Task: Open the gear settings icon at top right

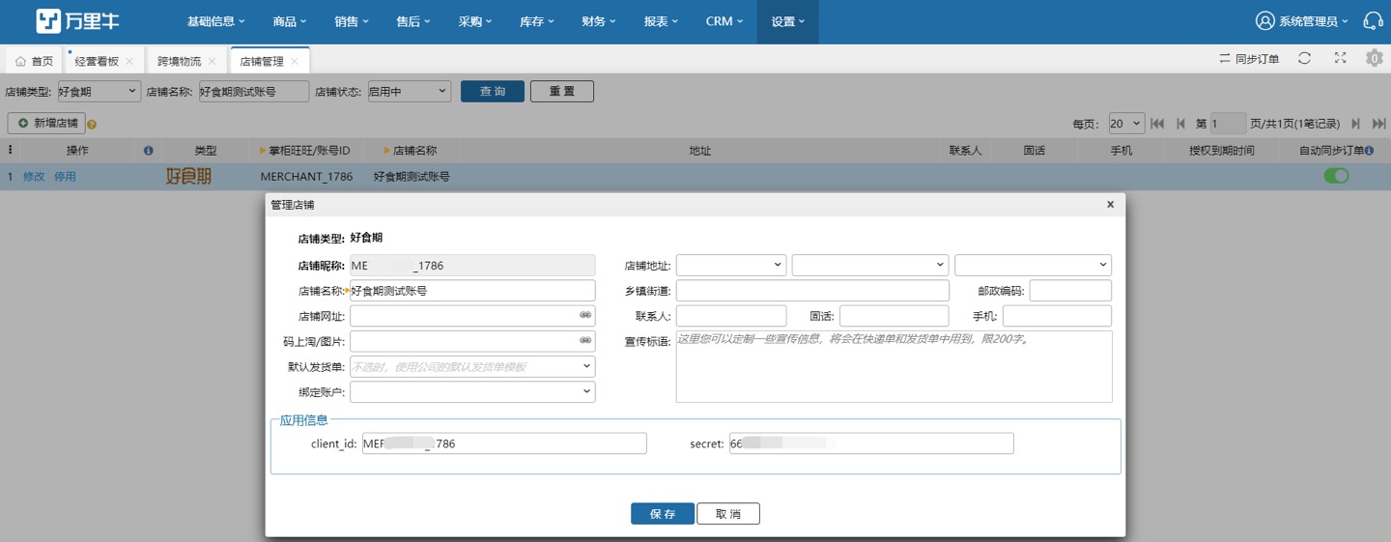Action: 1375,58
